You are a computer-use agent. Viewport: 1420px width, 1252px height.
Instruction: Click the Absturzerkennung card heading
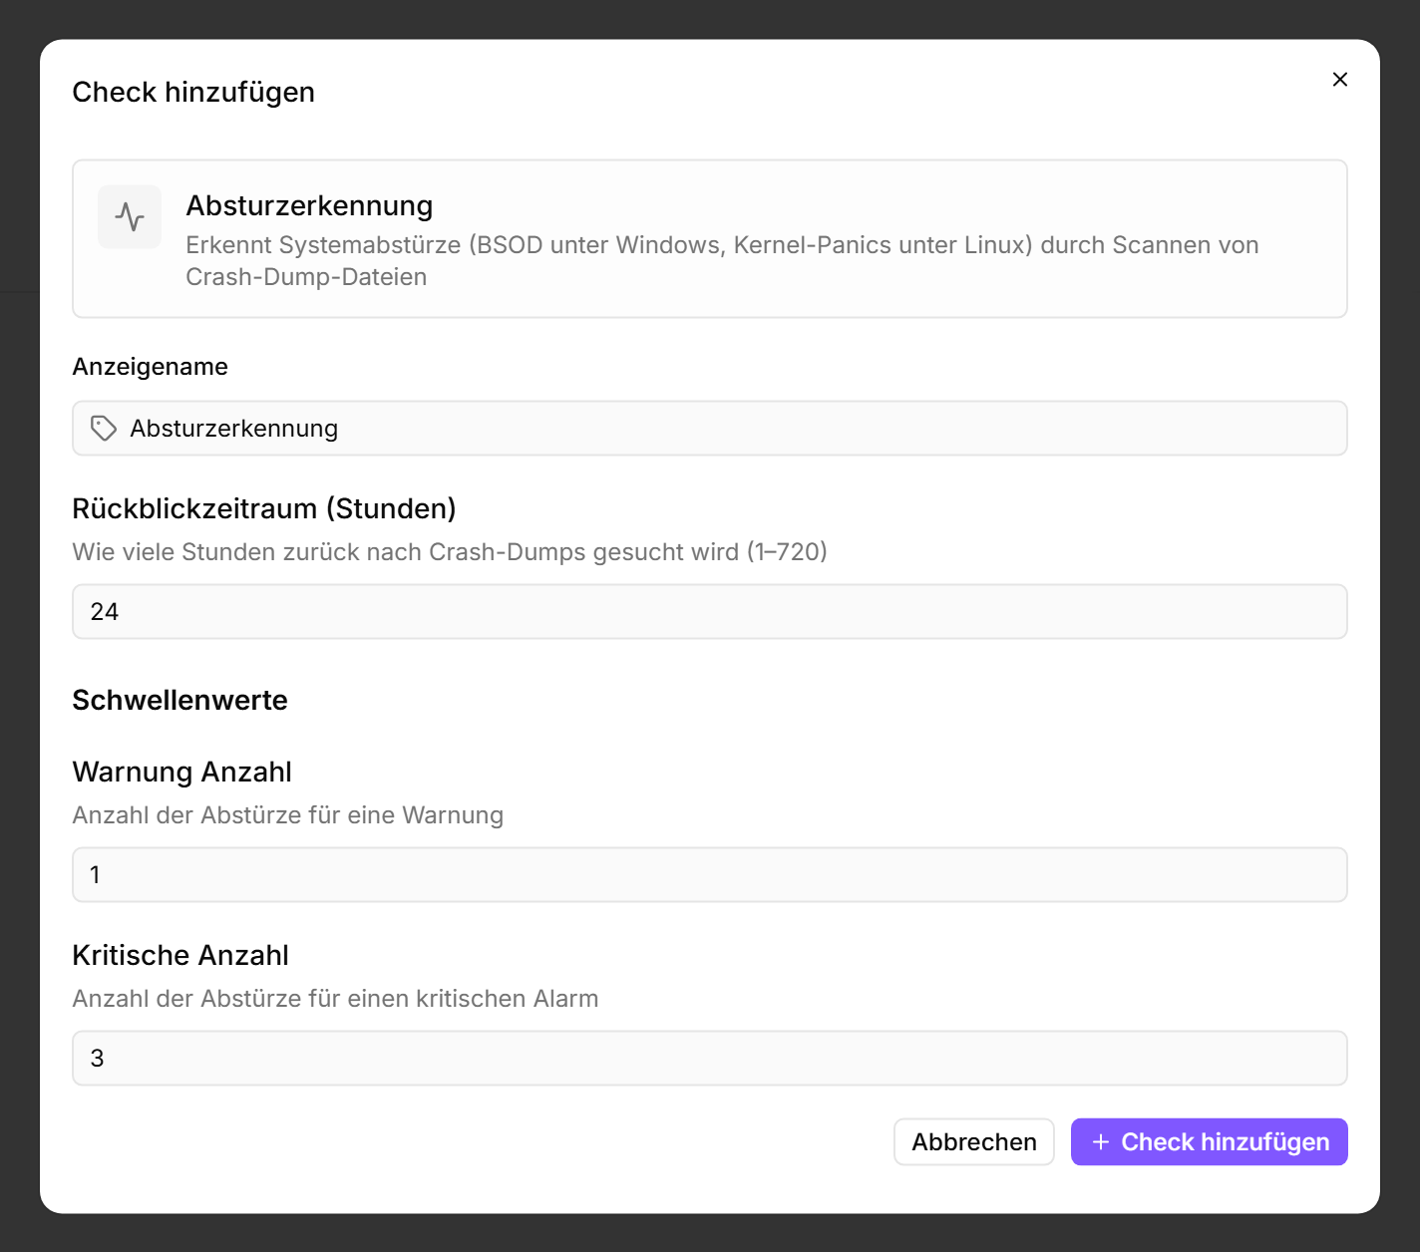click(x=309, y=206)
